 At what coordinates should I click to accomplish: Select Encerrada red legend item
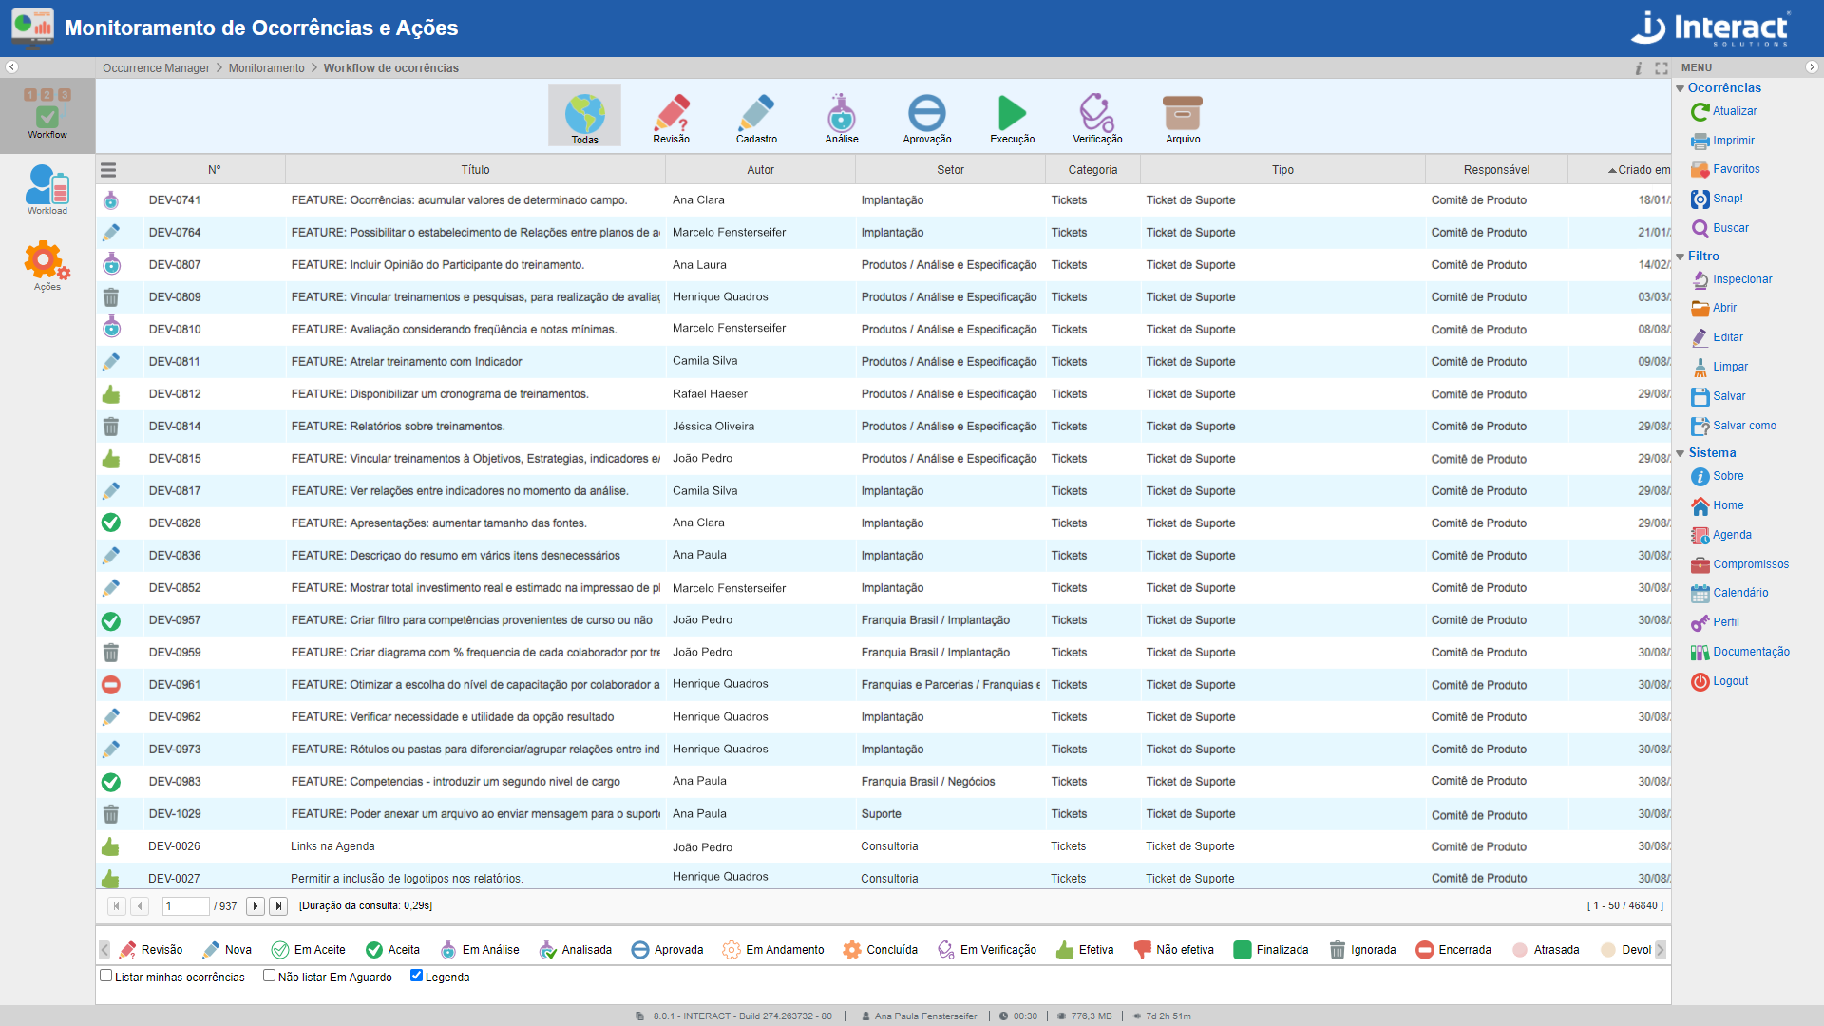[x=1453, y=950]
